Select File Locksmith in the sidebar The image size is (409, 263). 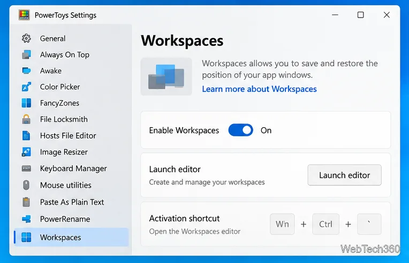[71, 119]
